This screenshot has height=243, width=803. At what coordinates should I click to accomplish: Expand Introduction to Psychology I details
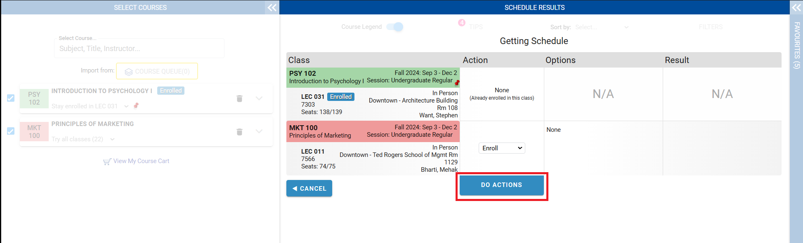(x=259, y=98)
